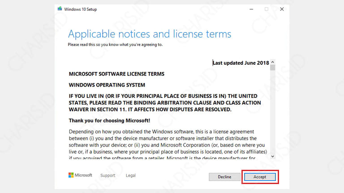
Task: Click the Microsoft logo
Action: [80, 175]
